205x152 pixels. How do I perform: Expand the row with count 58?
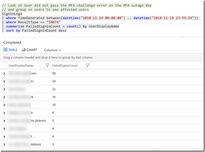[x=4, y=74]
